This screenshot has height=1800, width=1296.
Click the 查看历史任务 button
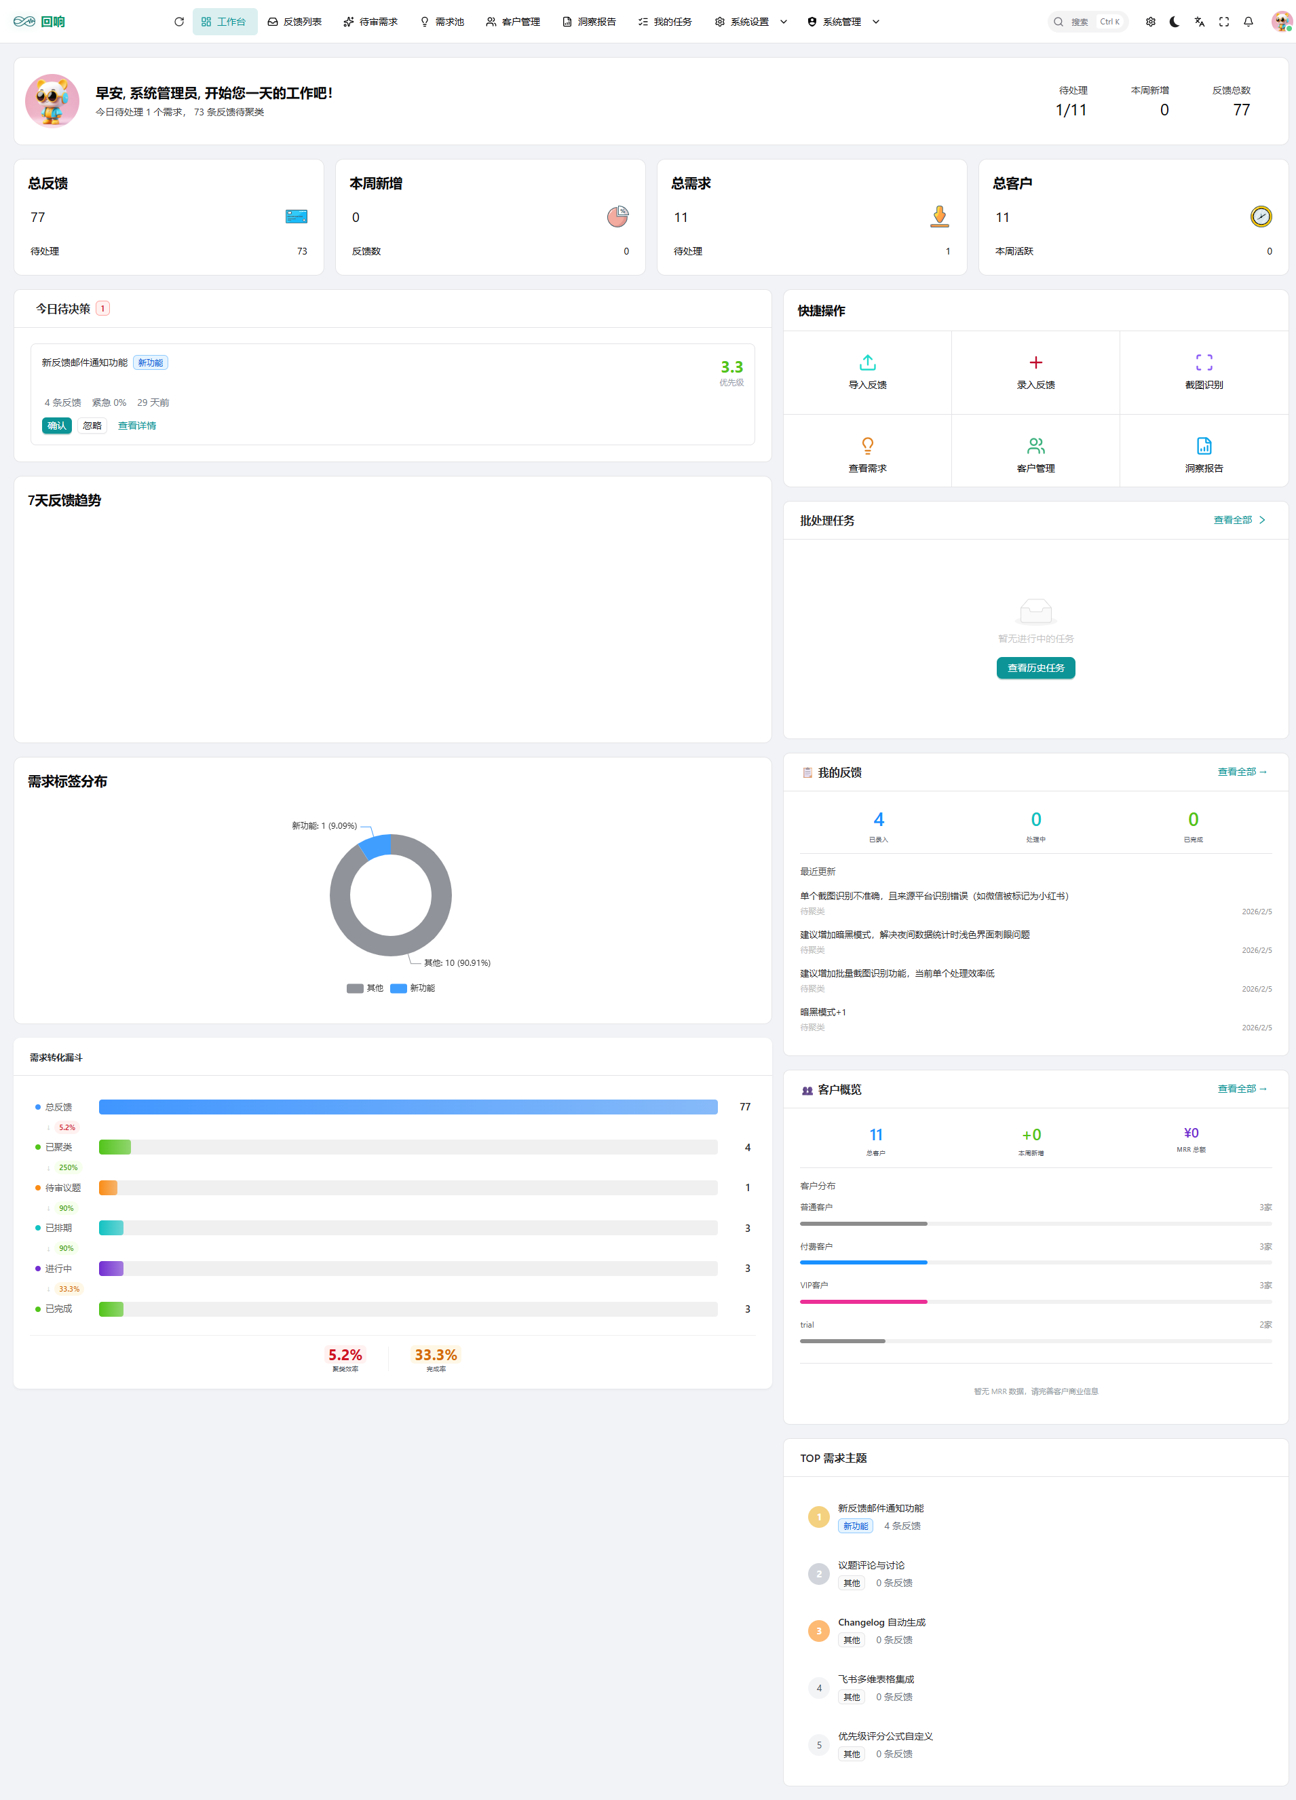[1035, 667]
